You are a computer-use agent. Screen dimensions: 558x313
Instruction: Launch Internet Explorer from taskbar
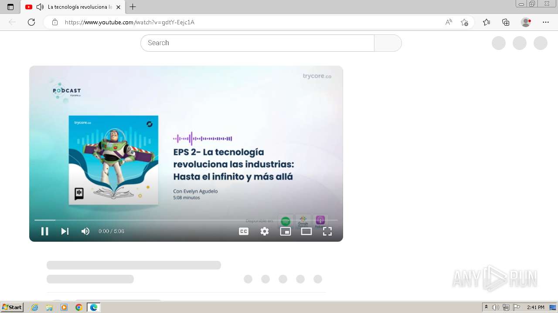coord(35,307)
